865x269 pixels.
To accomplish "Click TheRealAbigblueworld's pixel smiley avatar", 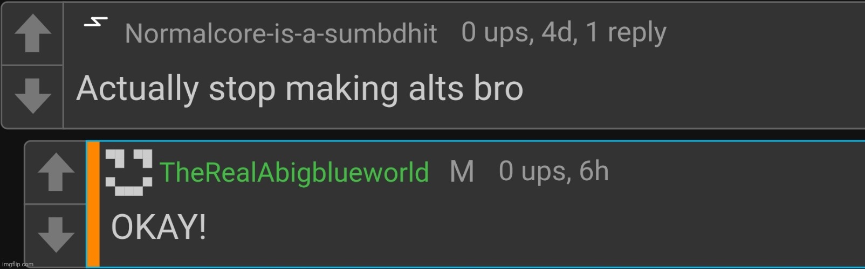I will point(129,172).
